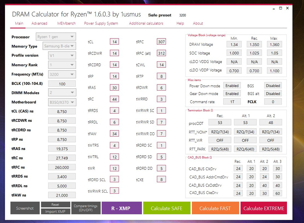Select RTT_PARK Alt. 1 value RZQ/6(40)
The image size is (304, 223).
245,149
